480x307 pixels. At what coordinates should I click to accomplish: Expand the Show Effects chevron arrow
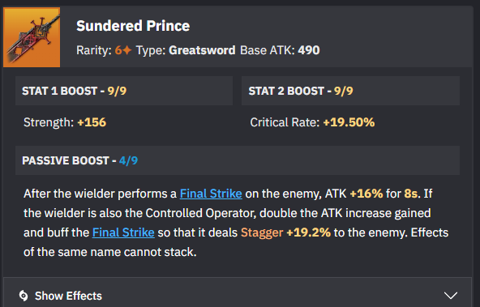[x=451, y=296]
